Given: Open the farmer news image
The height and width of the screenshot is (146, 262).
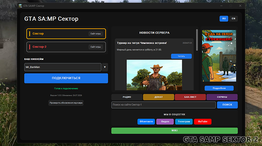Looking at the screenshot, I should click(x=154, y=75).
